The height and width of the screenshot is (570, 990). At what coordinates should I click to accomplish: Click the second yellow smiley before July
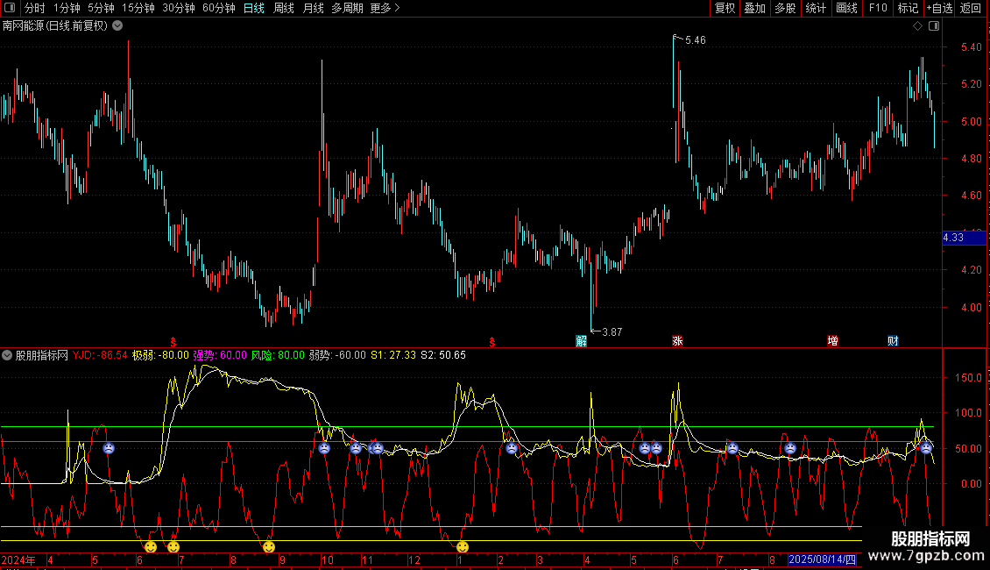pos(173,546)
